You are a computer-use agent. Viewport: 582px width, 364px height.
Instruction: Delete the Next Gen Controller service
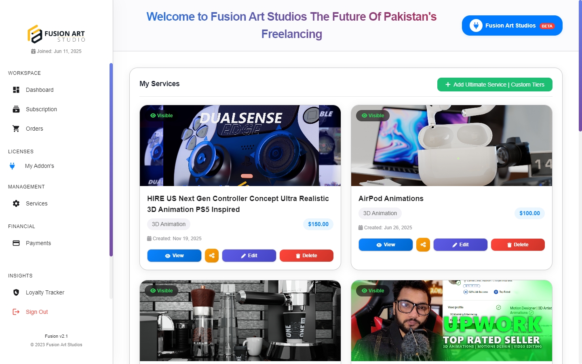306,256
